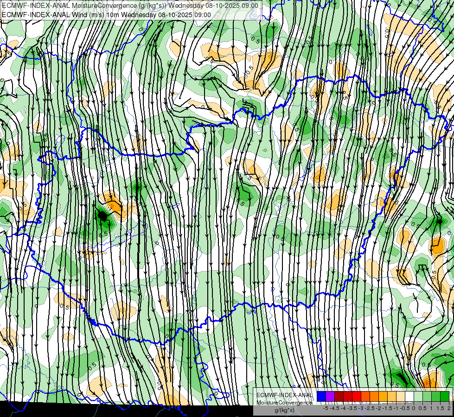Click the -1.5 tick label on the legend scale
The height and width of the screenshot is (417, 454).
[x=387, y=408]
